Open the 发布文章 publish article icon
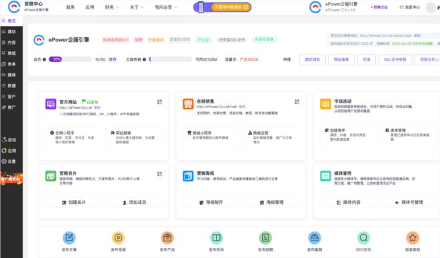The width and height of the screenshot is (440, 258). point(69,238)
